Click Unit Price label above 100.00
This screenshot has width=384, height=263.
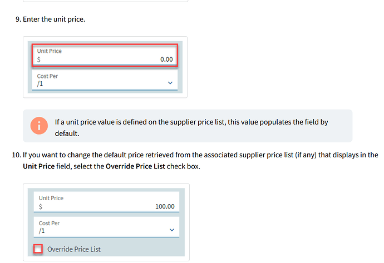click(x=51, y=198)
